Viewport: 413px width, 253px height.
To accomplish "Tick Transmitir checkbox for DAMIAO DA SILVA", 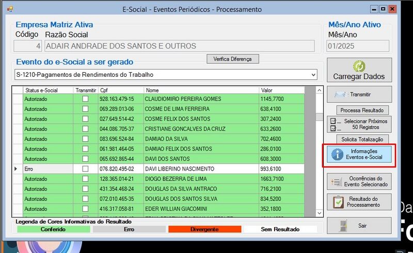I will (85, 139).
